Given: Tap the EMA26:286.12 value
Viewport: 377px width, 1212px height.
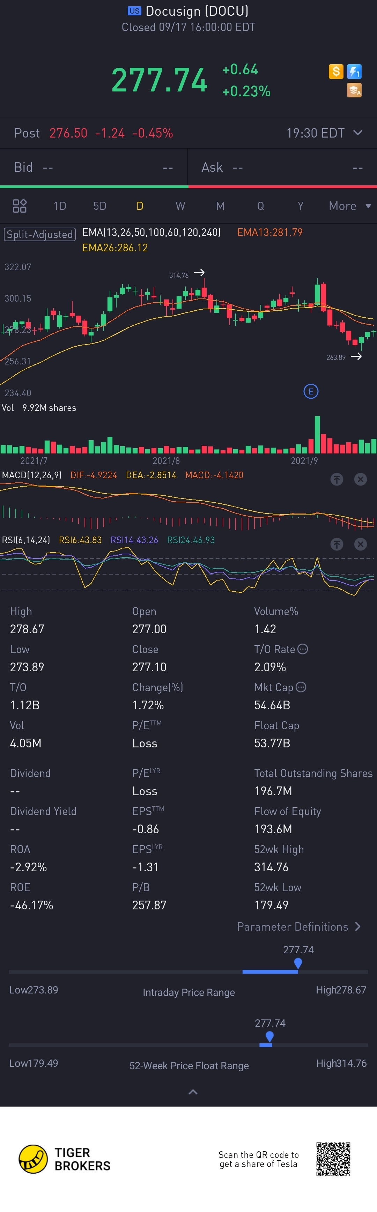Looking at the screenshot, I should 115,247.
